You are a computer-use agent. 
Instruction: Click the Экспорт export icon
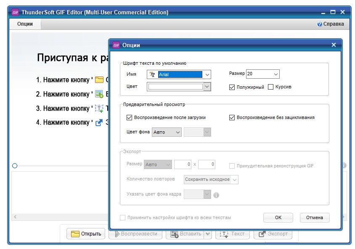262,234
